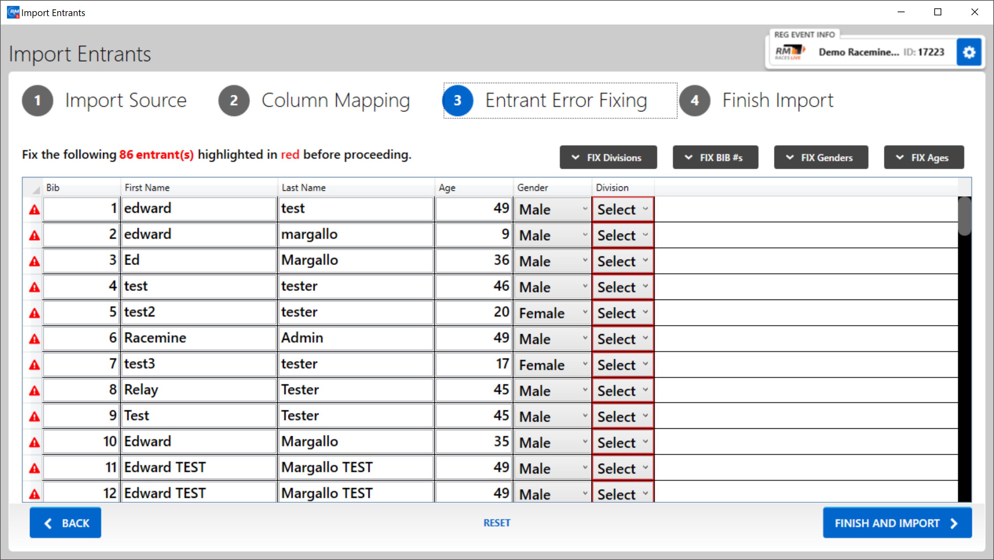The image size is (994, 560).
Task: Edit last name 'Margallo TEST' for bib 11
Action: 356,467
